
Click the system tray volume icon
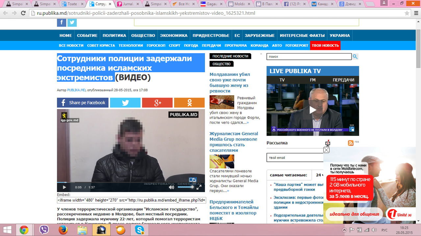coord(373,230)
